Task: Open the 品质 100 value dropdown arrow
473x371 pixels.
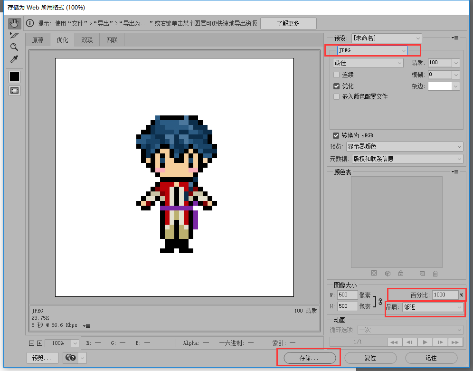Action: (x=456, y=63)
